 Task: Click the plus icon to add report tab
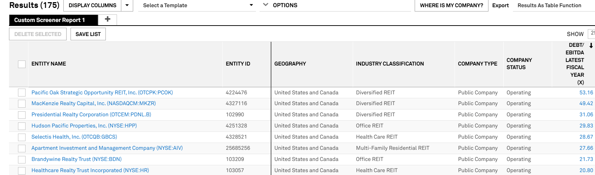pyautogui.click(x=107, y=19)
